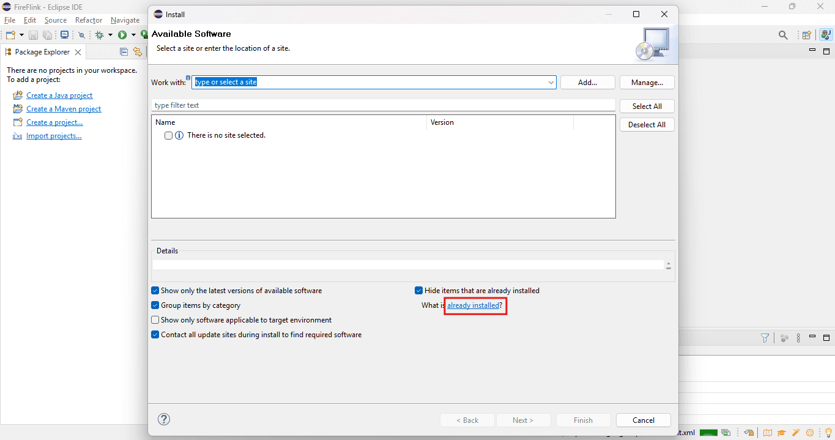Click the Debug bug icon in toolbar

[100, 35]
